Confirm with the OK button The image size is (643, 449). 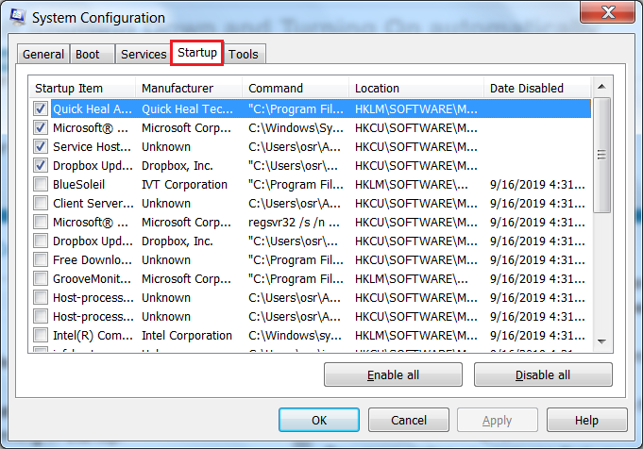[x=319, y=420]
